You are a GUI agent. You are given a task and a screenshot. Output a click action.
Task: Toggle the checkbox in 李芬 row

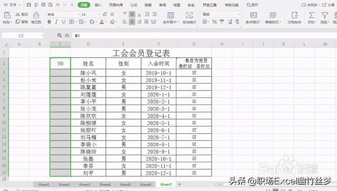194,165
